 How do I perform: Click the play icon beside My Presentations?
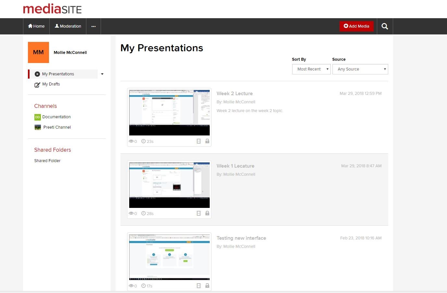(x=37, y=74)
